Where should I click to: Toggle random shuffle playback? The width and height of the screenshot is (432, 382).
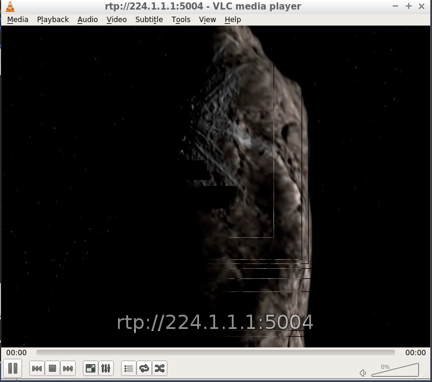[x=160, y=368]
